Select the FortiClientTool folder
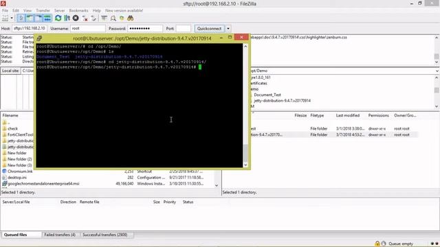440x247 pixels. [20, 134]
